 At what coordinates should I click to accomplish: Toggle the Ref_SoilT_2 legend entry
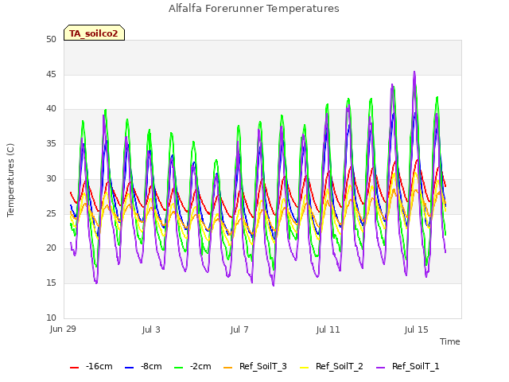coord(332,366)
